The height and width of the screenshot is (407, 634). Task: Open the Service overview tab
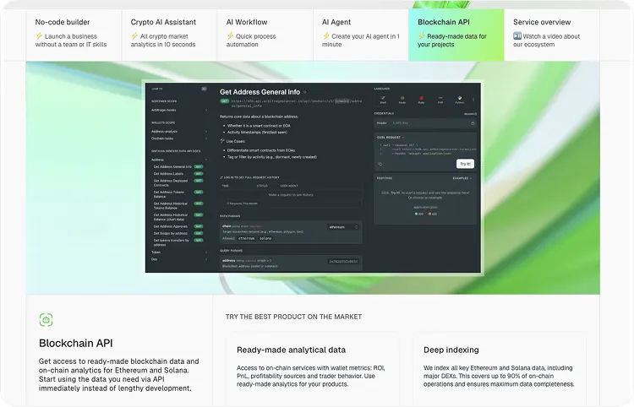pyautogui.click(x=552, y=35)
